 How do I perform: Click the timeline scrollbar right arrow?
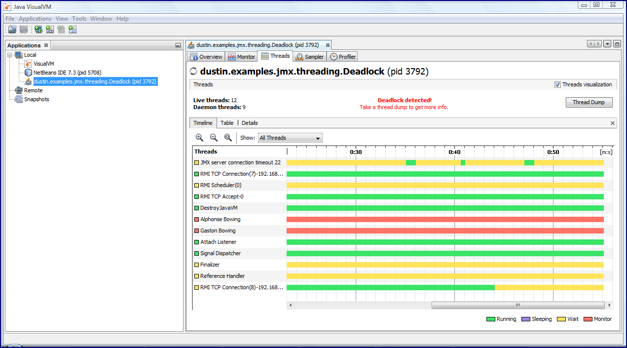click(610, 305)
